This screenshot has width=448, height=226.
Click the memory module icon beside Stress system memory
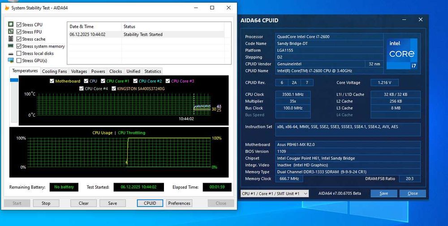11,46
